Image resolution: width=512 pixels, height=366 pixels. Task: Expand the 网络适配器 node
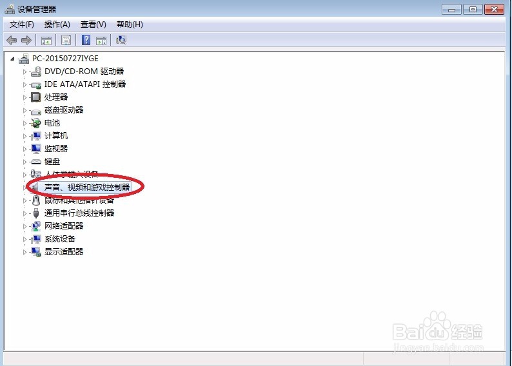pyautogui.click(x=25, y=226)
